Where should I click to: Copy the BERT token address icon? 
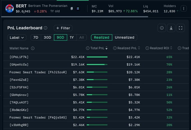(72, 8)
